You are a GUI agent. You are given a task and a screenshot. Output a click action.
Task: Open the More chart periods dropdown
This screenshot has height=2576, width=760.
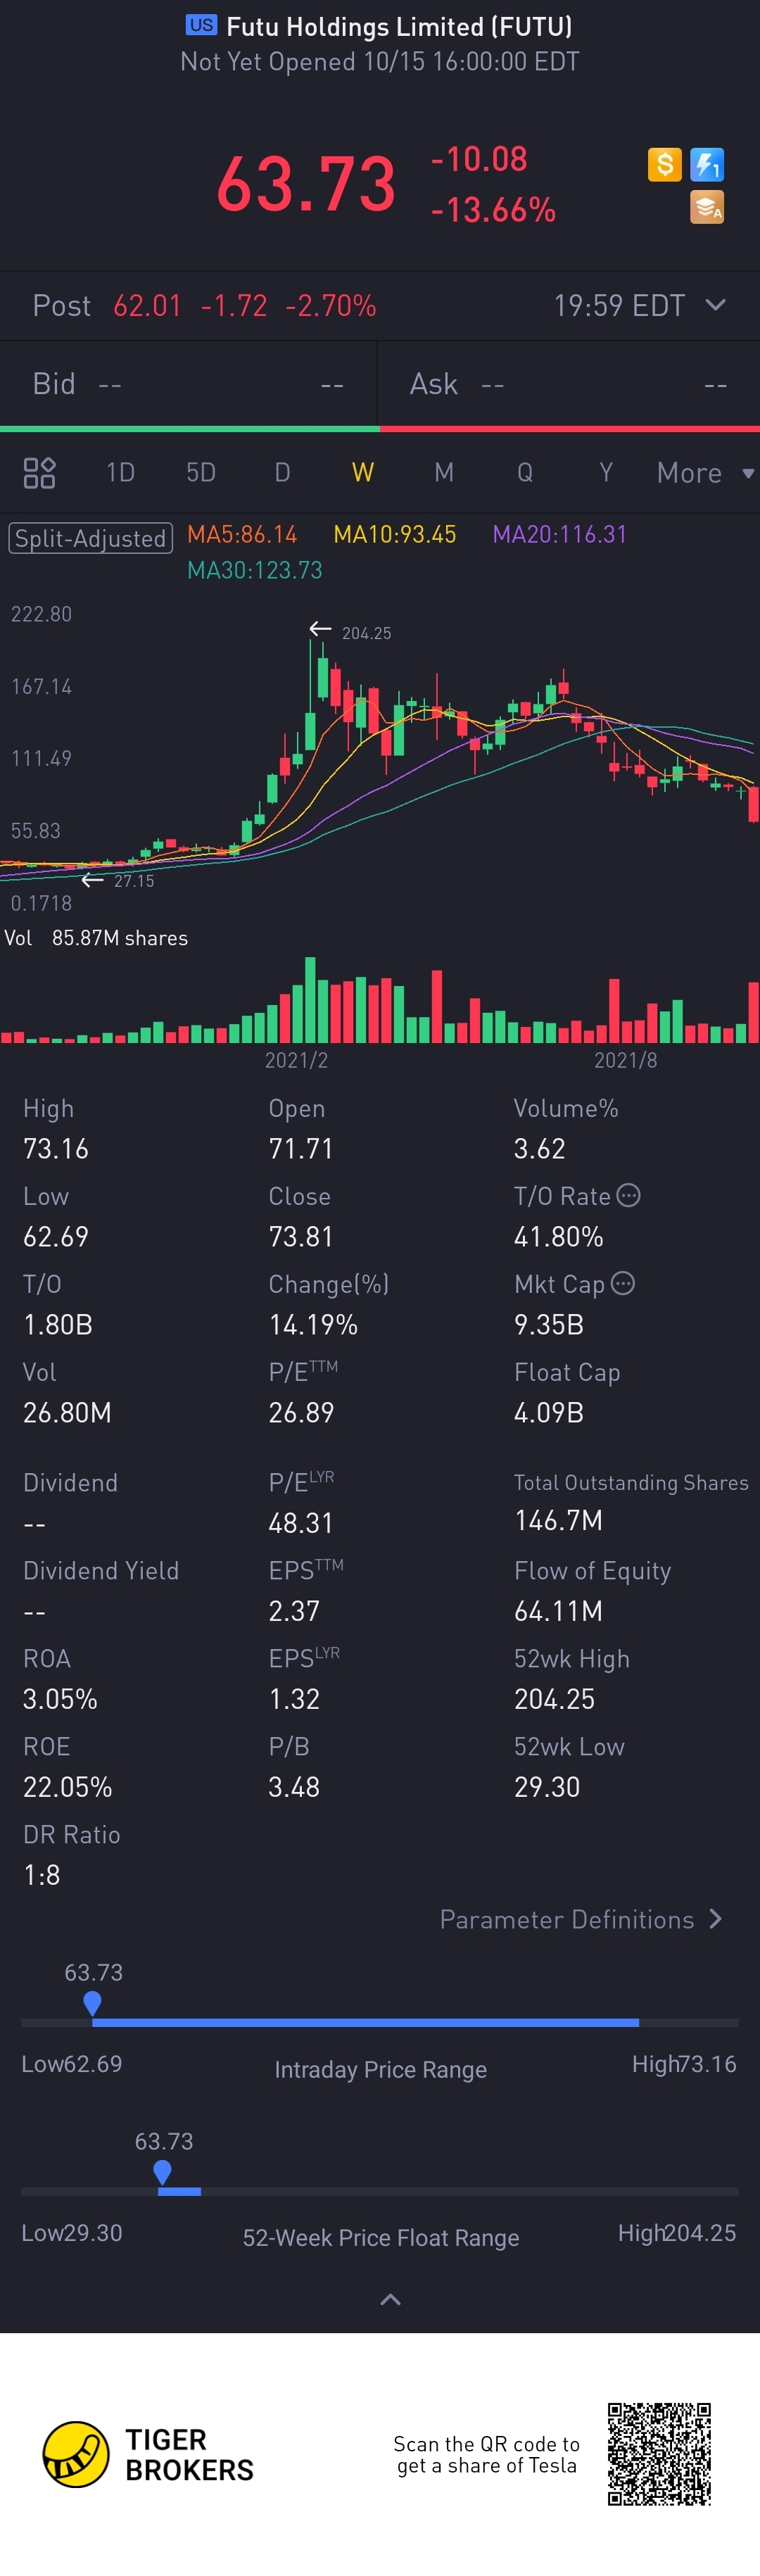click(705, 473)
